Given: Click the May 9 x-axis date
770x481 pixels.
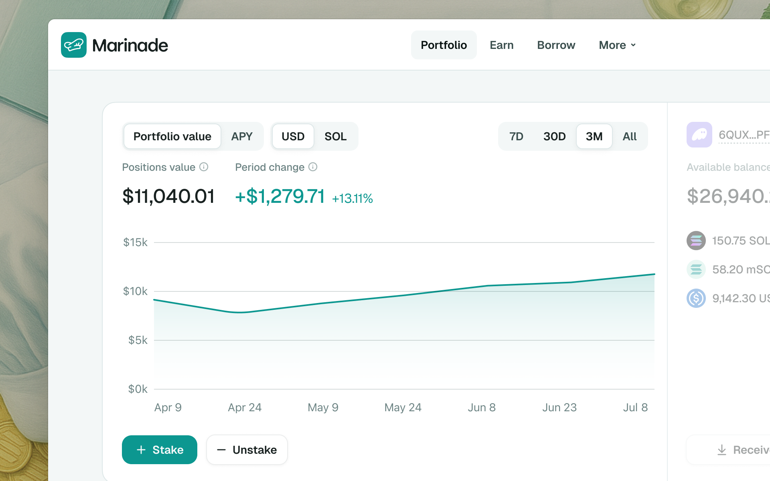Looking at the screenshot, I should (323, 408).
